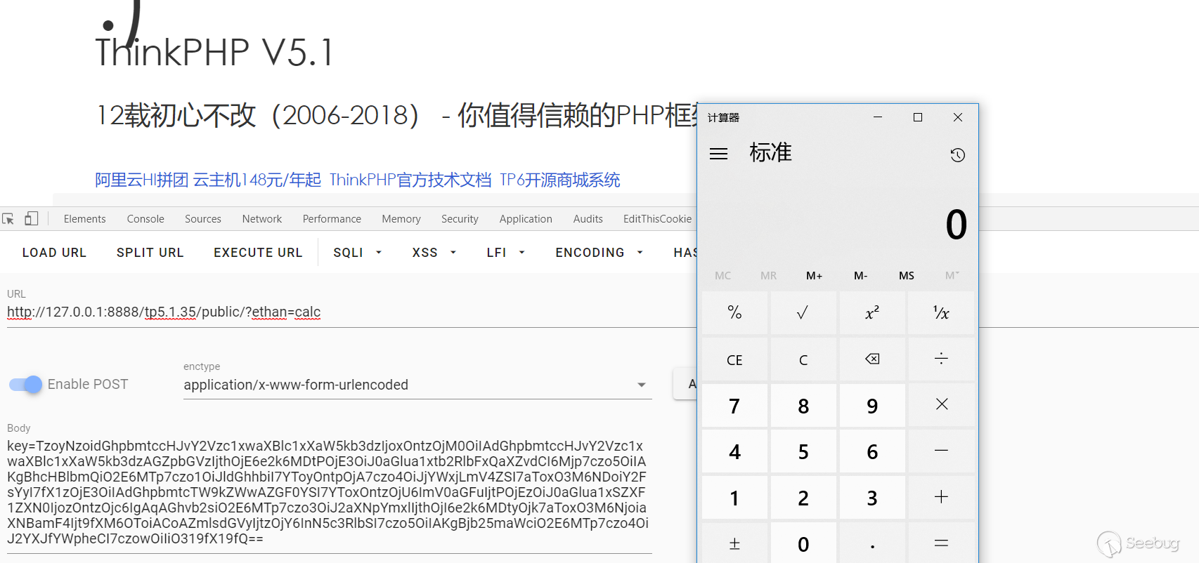The width and height of the screenshot is (1199, 563).
Task: Click the plus/minus sign toggle key
Action: (x=734, y=543)
